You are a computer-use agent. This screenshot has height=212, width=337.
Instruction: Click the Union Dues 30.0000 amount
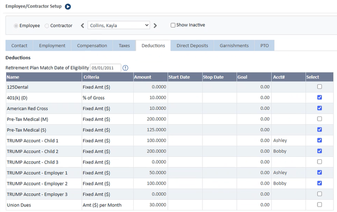[x=158, y=205]
